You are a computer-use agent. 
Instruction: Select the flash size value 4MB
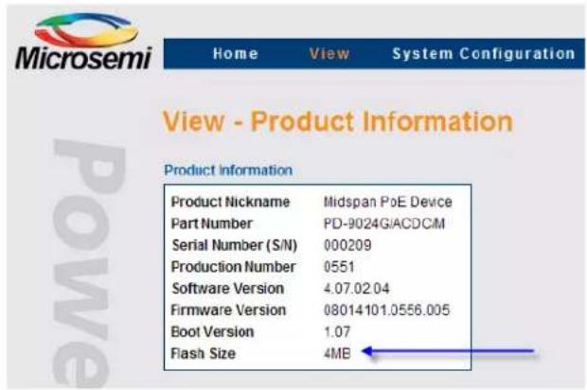click(x=337, y=353)
